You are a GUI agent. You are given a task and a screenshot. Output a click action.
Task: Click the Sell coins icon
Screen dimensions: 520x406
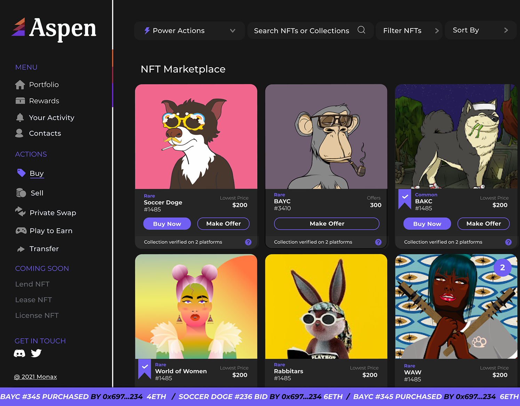pyautogui.click(x=21, y=193)
